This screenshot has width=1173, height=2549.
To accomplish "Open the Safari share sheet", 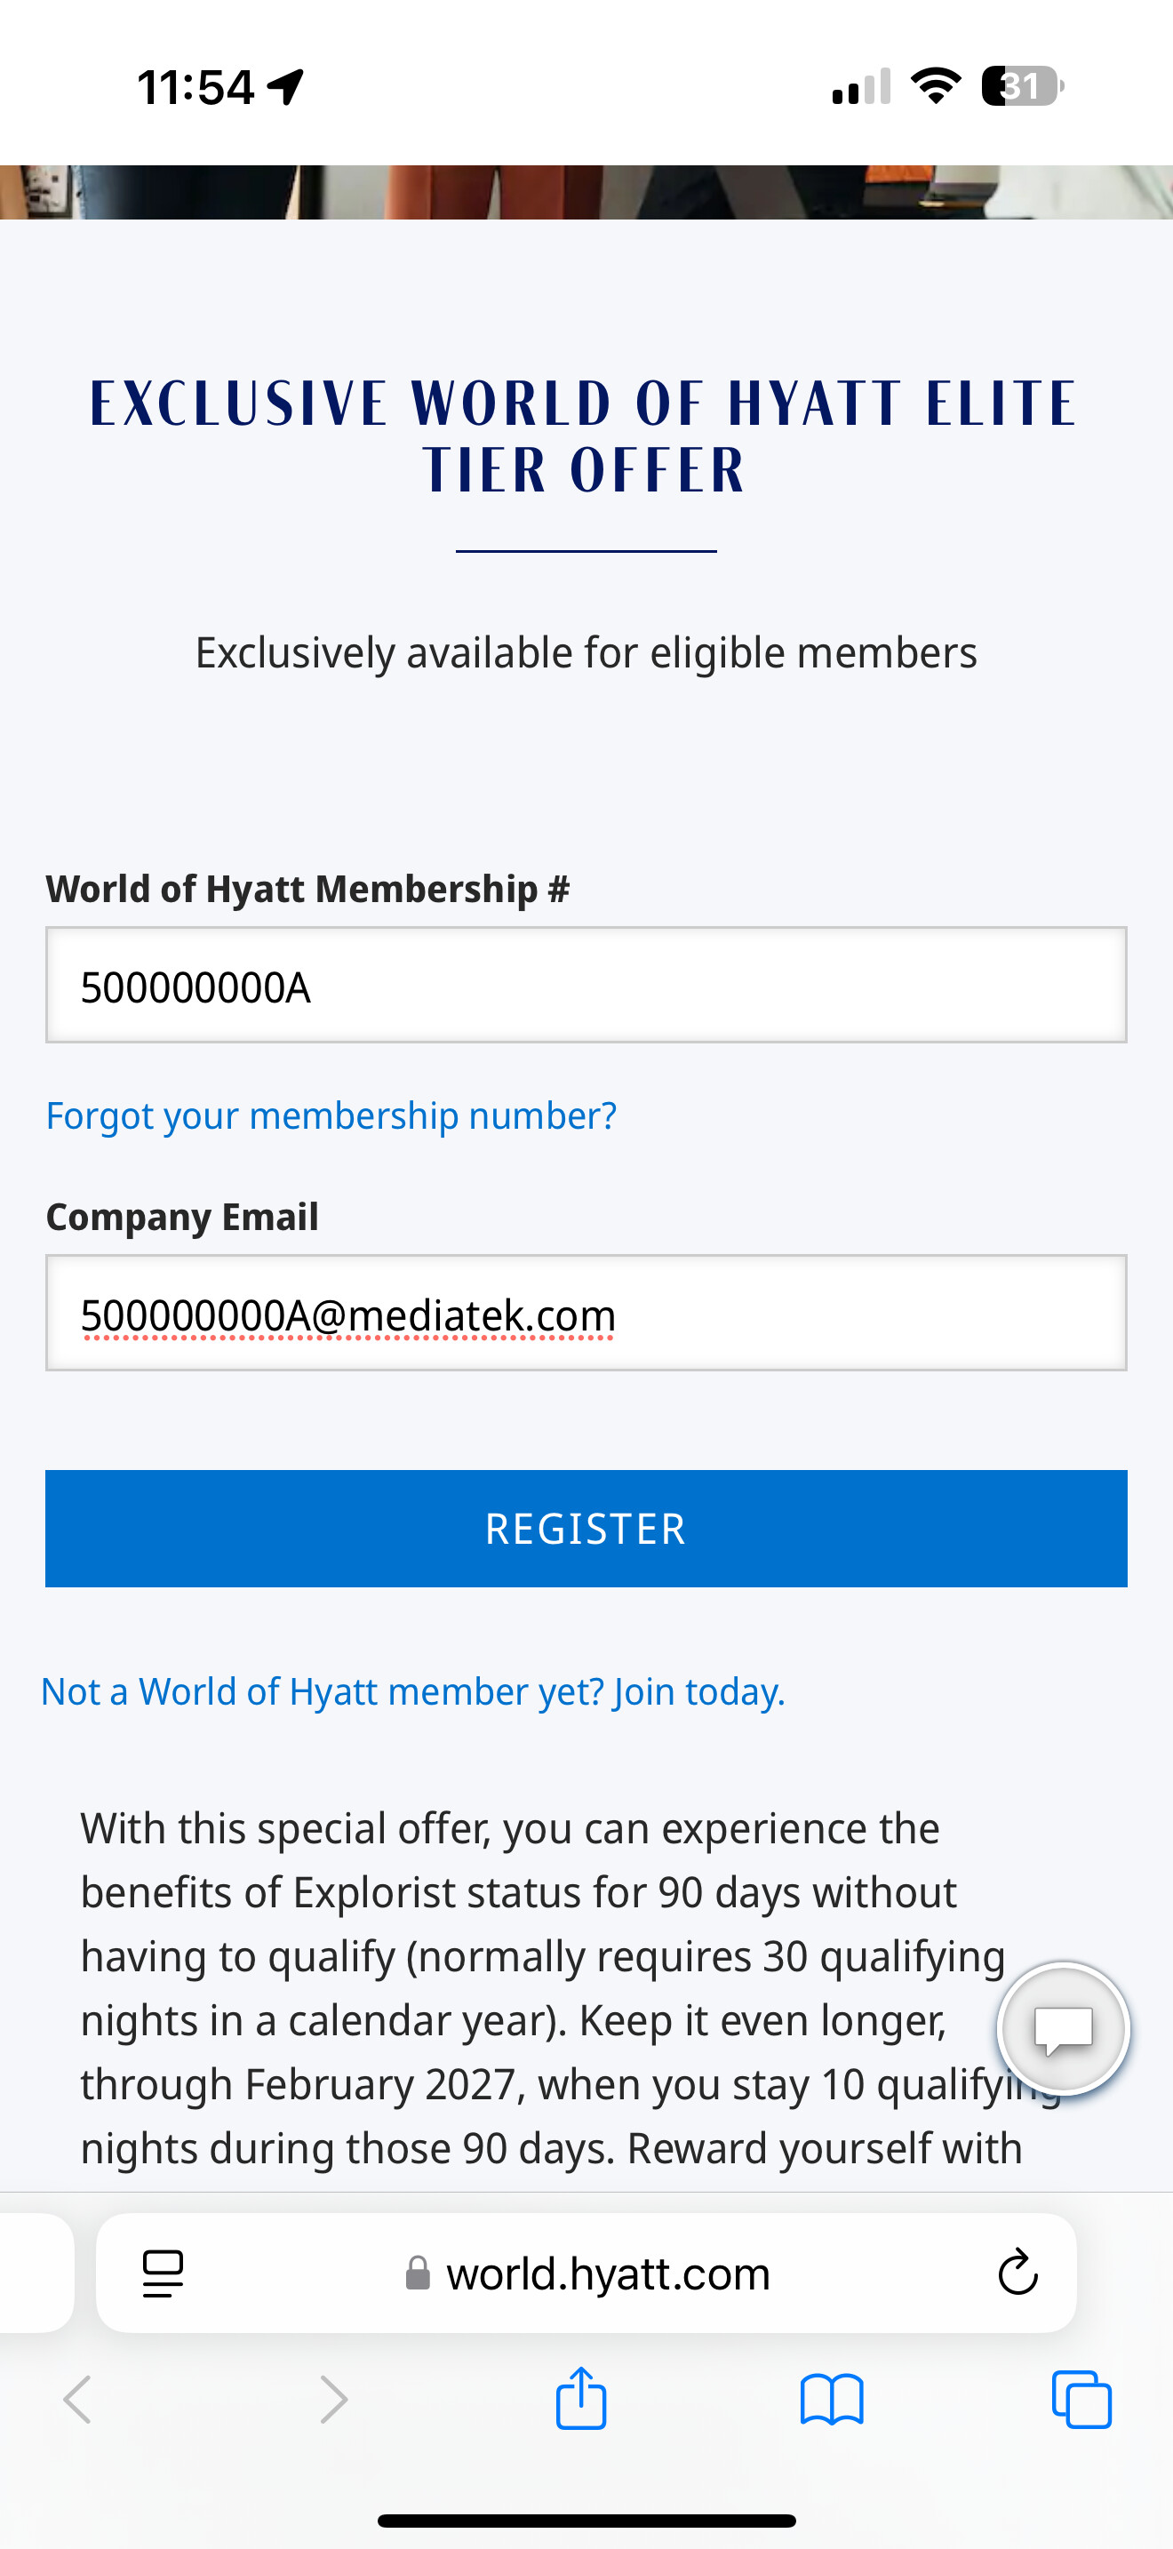I will click(580, 2398).
